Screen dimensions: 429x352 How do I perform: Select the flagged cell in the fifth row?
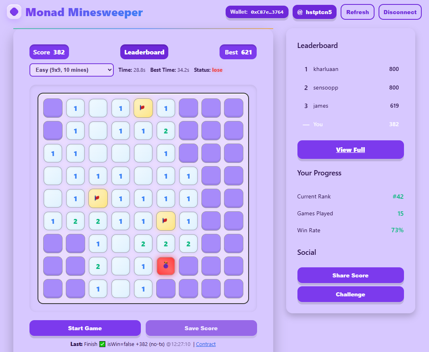coord(98,198)
